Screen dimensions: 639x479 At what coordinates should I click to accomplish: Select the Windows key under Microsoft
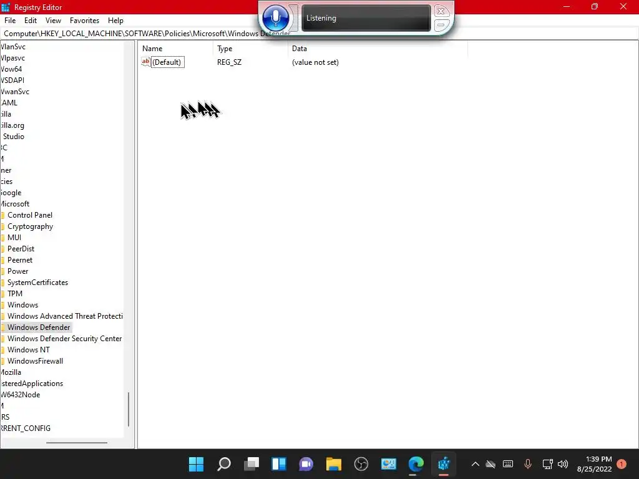(22, 305)
